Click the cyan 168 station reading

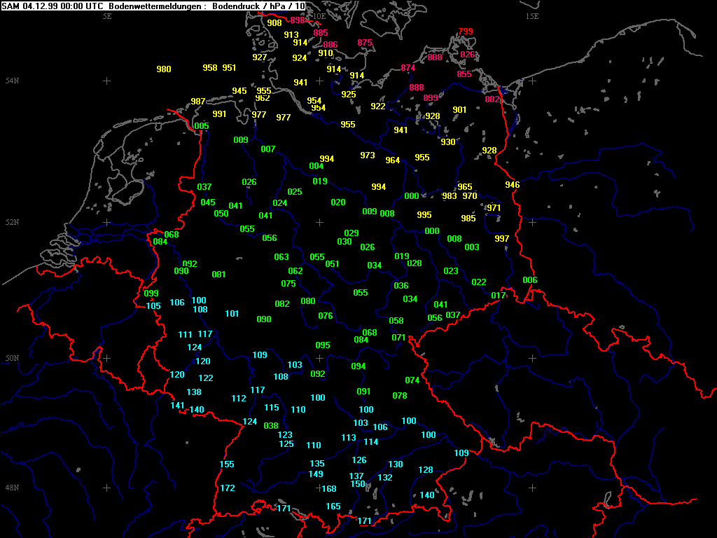329,489
